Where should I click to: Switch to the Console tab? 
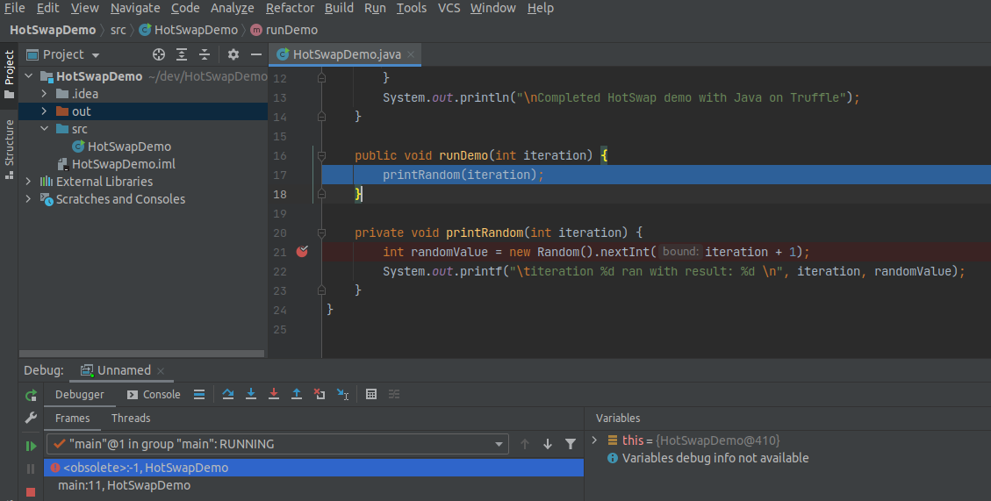click(x=154, y=395)
